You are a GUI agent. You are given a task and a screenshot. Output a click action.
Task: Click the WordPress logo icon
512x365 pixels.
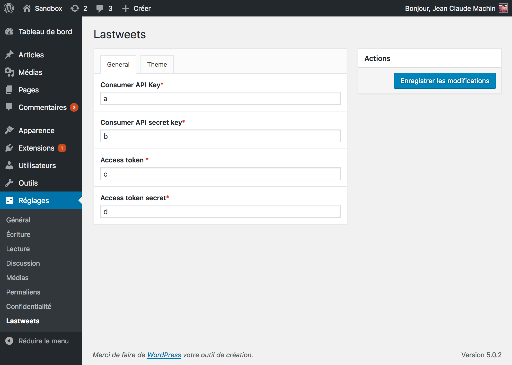pyautogui.click(x=9, y=8)
